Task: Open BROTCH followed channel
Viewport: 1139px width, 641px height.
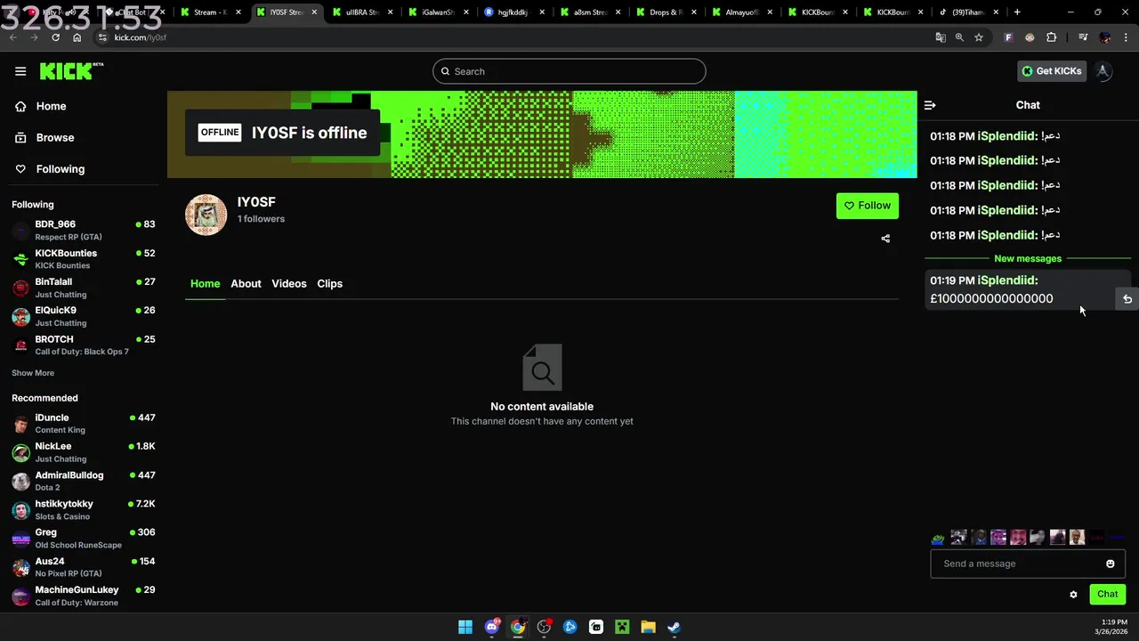Action: click(x=83, y=345)
